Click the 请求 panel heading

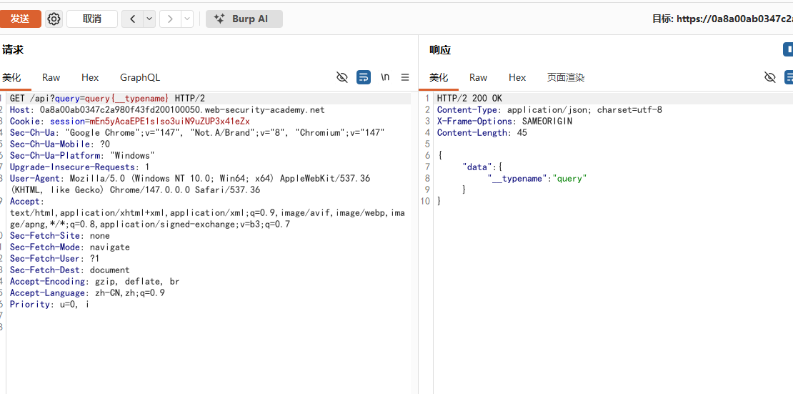(13, 49)
